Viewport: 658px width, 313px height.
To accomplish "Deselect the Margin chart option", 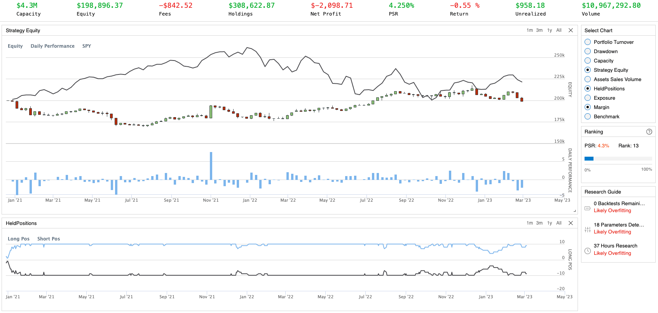I will point(588,107).
